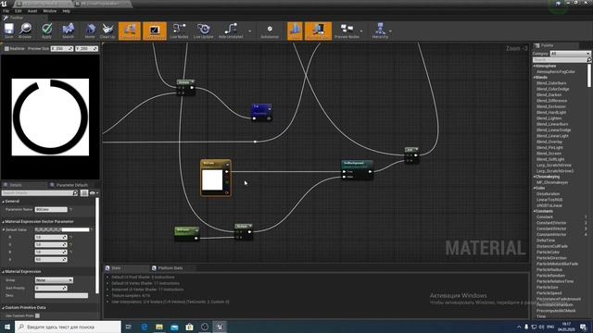Click the property matrix grid icon
This screenshot has width=593, height=333.
point(84,193)
